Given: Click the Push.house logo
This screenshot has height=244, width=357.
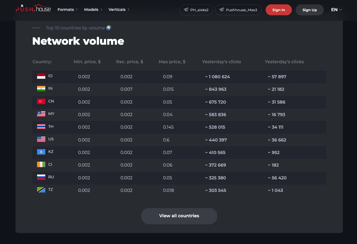Looking at the screenshot, I should (x=33, y=8).
